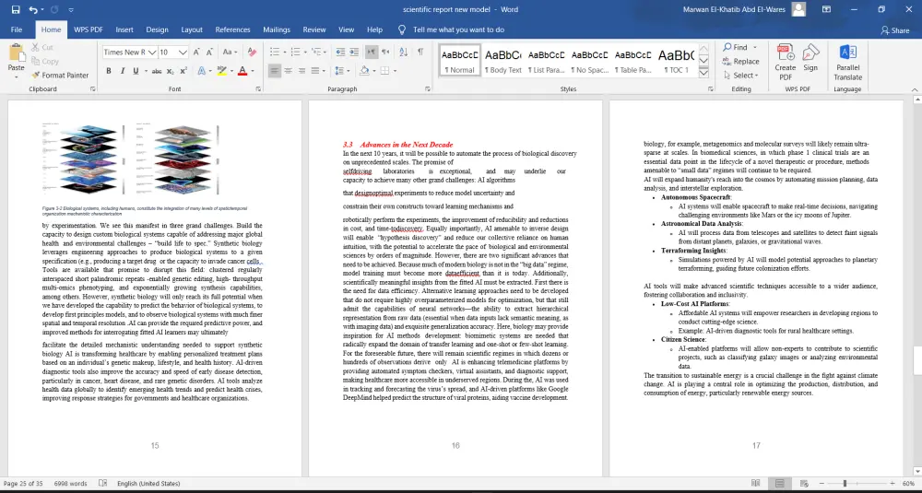Viewport: 922px width, 493px height.
Task: Click the yellow text highlight color button
Action: [x=221, y=71]
